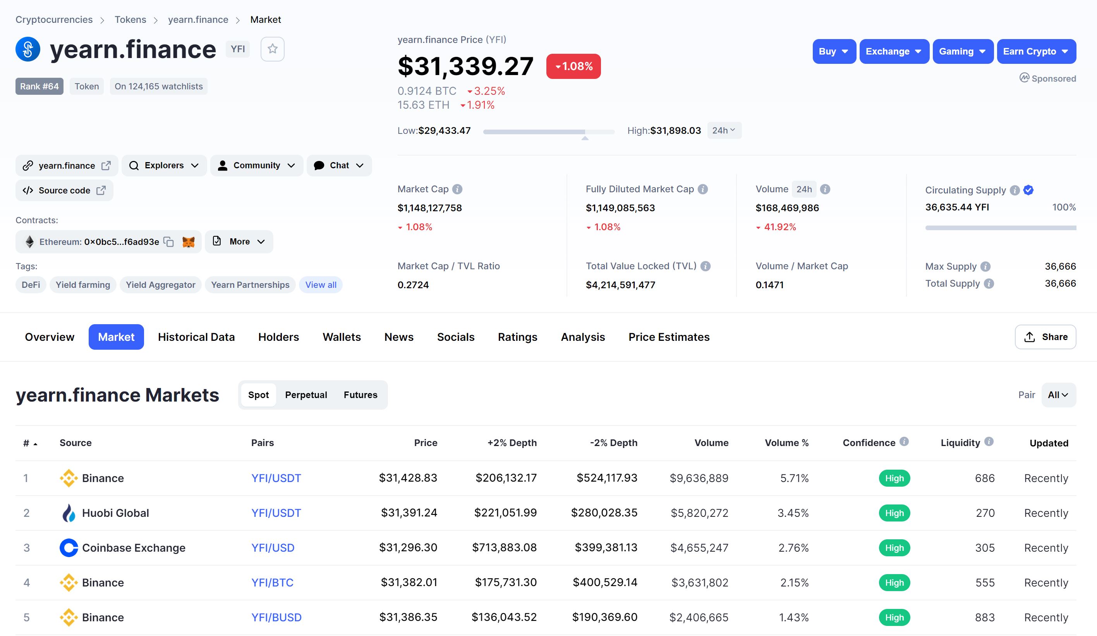Expand the Explorers dropdown
The width and height of the screenshot is (1097, 636).
[x=164, y=166]
